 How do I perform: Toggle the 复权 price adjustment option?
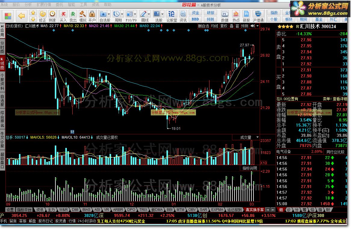224,26
